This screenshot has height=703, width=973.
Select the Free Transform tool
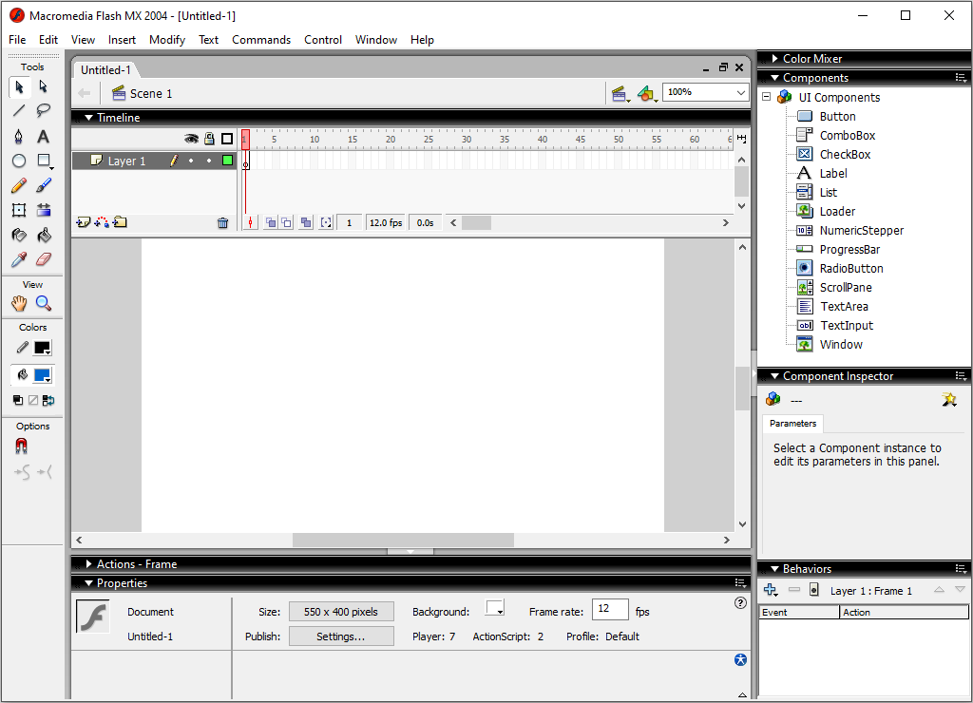click(x=19, y=210)
